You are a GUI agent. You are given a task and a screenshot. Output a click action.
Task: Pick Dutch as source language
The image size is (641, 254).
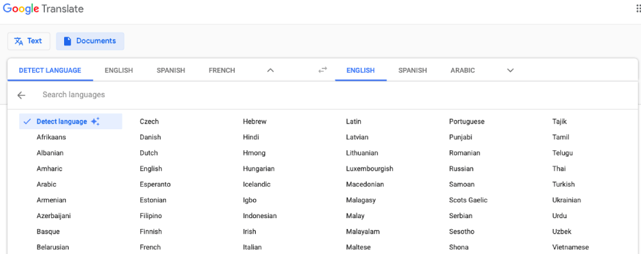(149, 153)
